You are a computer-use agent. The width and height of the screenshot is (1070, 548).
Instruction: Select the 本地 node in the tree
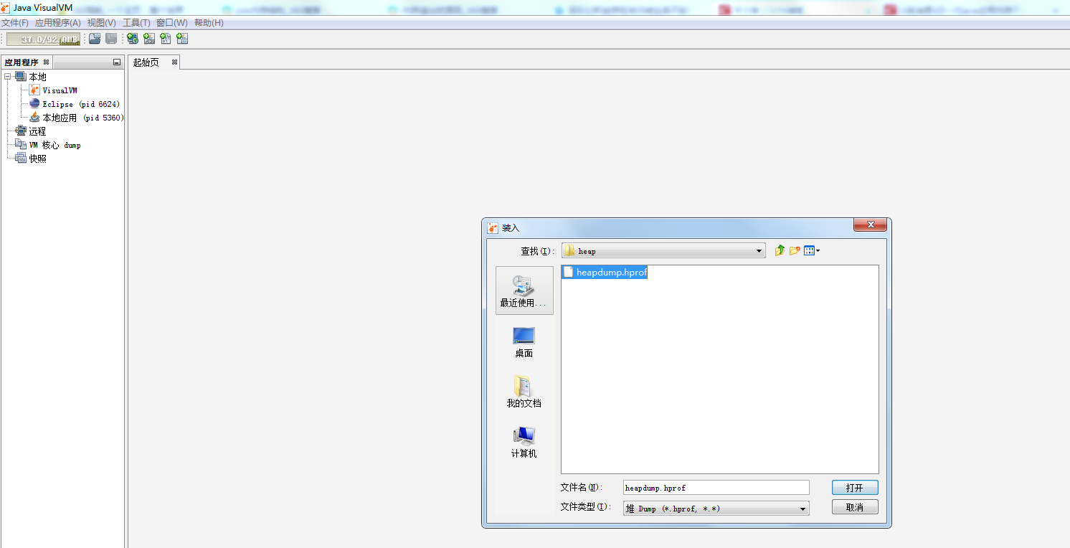(x=37, y=77)
